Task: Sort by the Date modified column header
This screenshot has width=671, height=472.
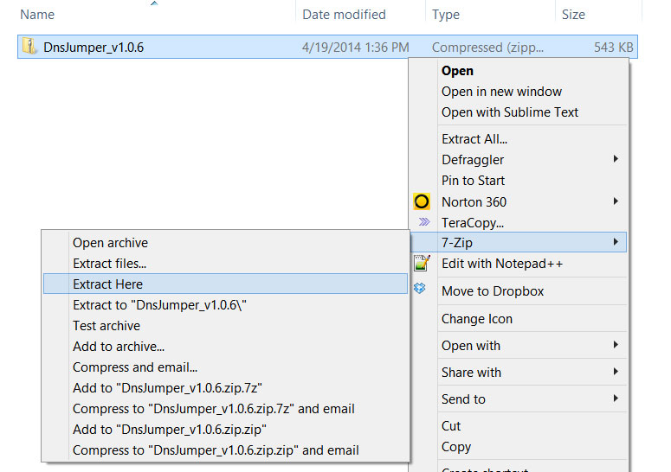Action: (345, 15)
